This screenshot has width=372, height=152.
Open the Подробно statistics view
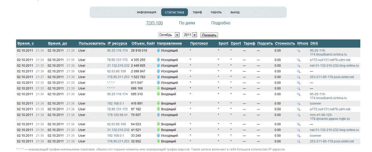221,23
